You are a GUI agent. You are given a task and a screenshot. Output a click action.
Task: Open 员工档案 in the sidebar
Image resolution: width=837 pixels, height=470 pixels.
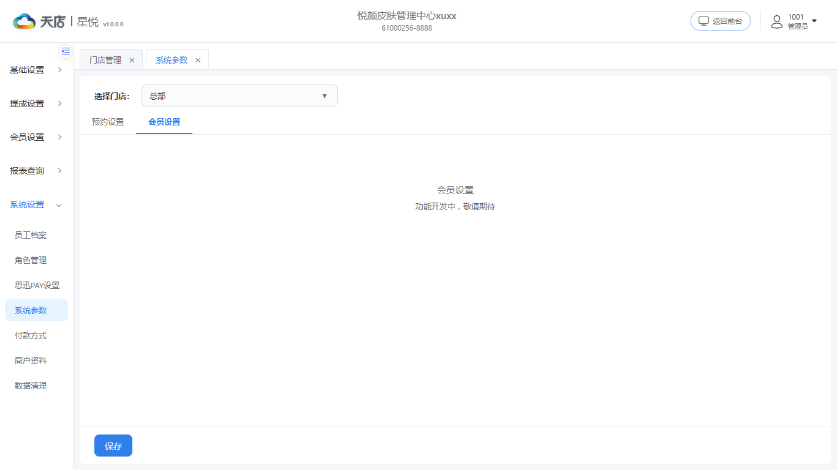36,235
